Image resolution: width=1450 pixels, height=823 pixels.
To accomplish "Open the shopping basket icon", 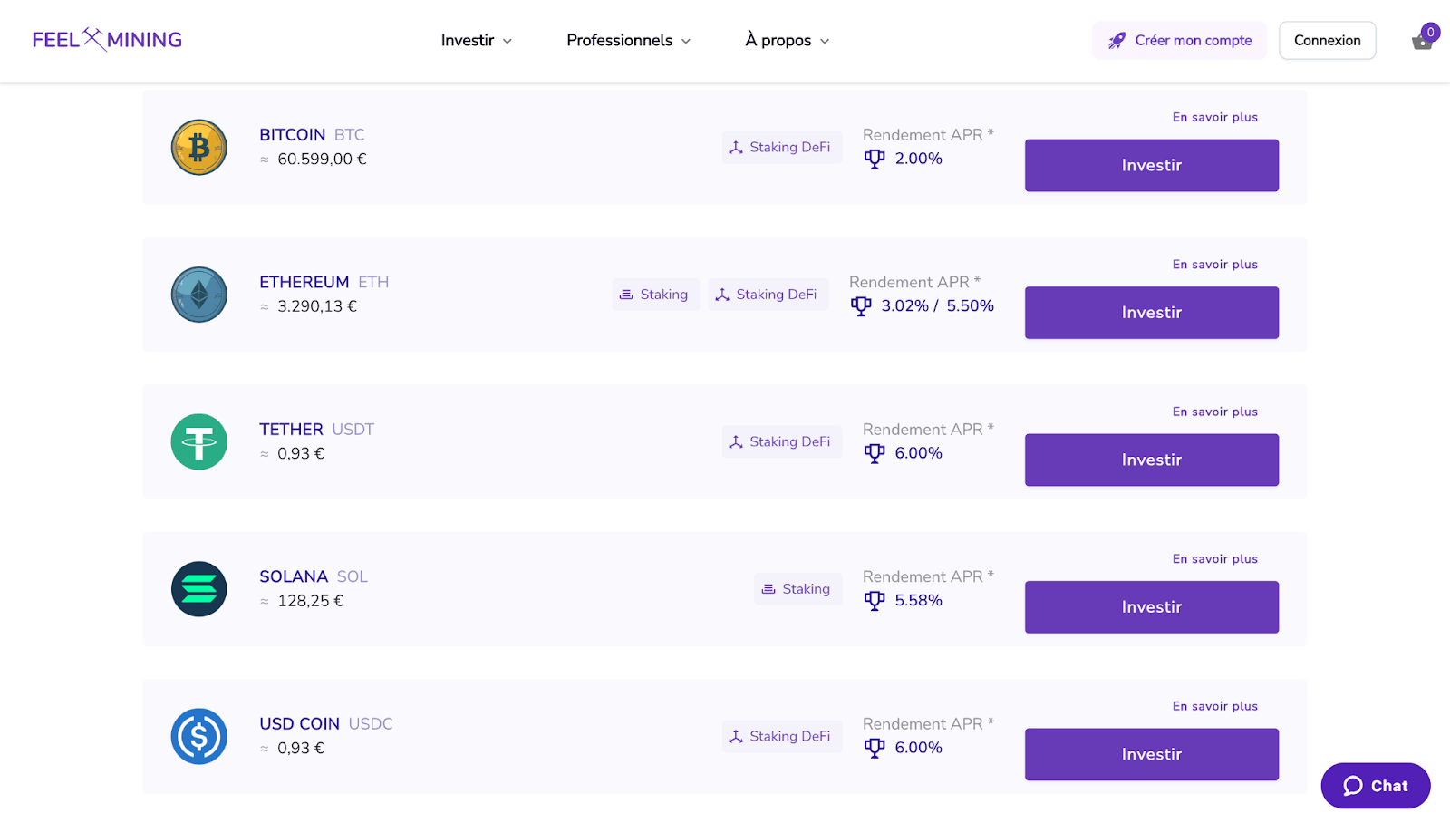I will pyautogui.click(x=1422, y=41).
